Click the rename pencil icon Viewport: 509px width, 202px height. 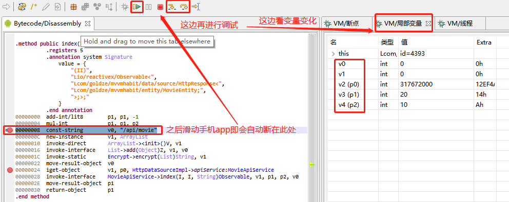point(46,7)
